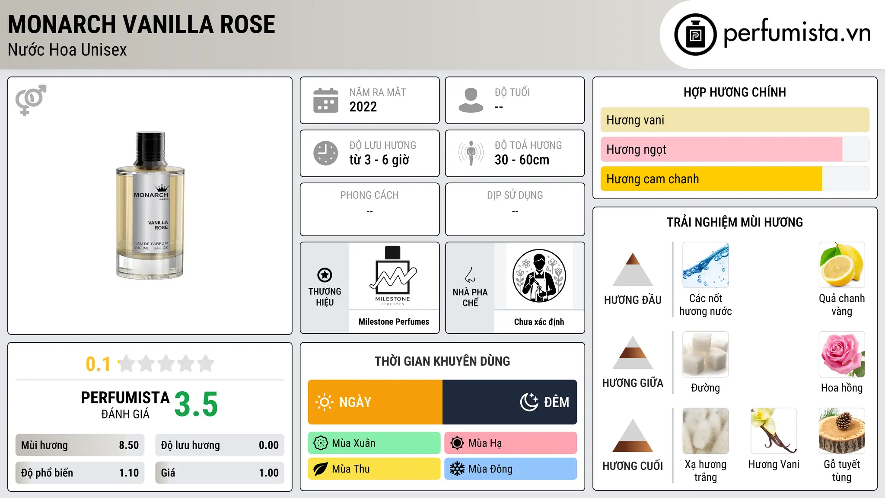
Task: Click the cedarwood note image
Action: point(842,431)
